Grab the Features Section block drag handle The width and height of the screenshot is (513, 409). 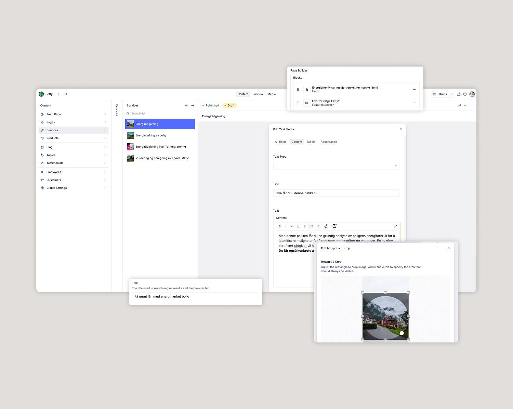tap(298, 103)
